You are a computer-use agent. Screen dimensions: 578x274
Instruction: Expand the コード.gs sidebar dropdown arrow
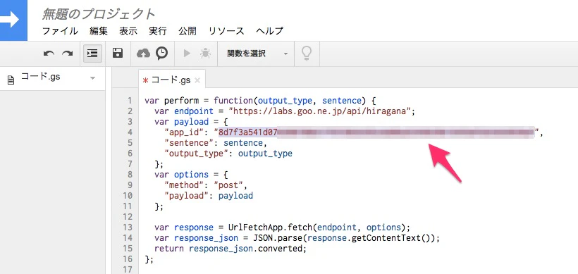92,78
